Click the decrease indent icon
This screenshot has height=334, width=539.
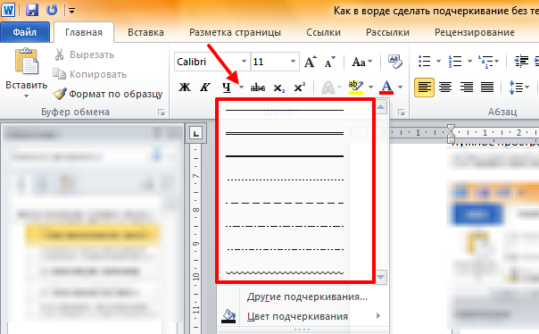click(521, 62)
